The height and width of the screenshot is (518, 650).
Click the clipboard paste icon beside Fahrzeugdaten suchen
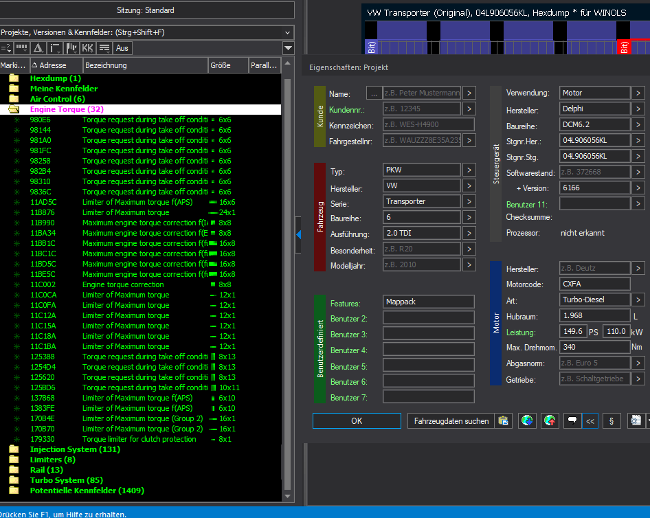[x=503, y=420]
